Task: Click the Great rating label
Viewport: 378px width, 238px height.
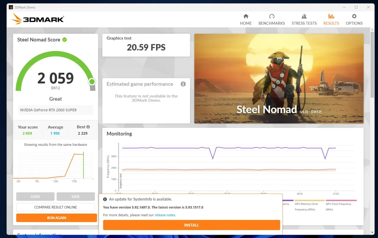Action: coord(56,99)
